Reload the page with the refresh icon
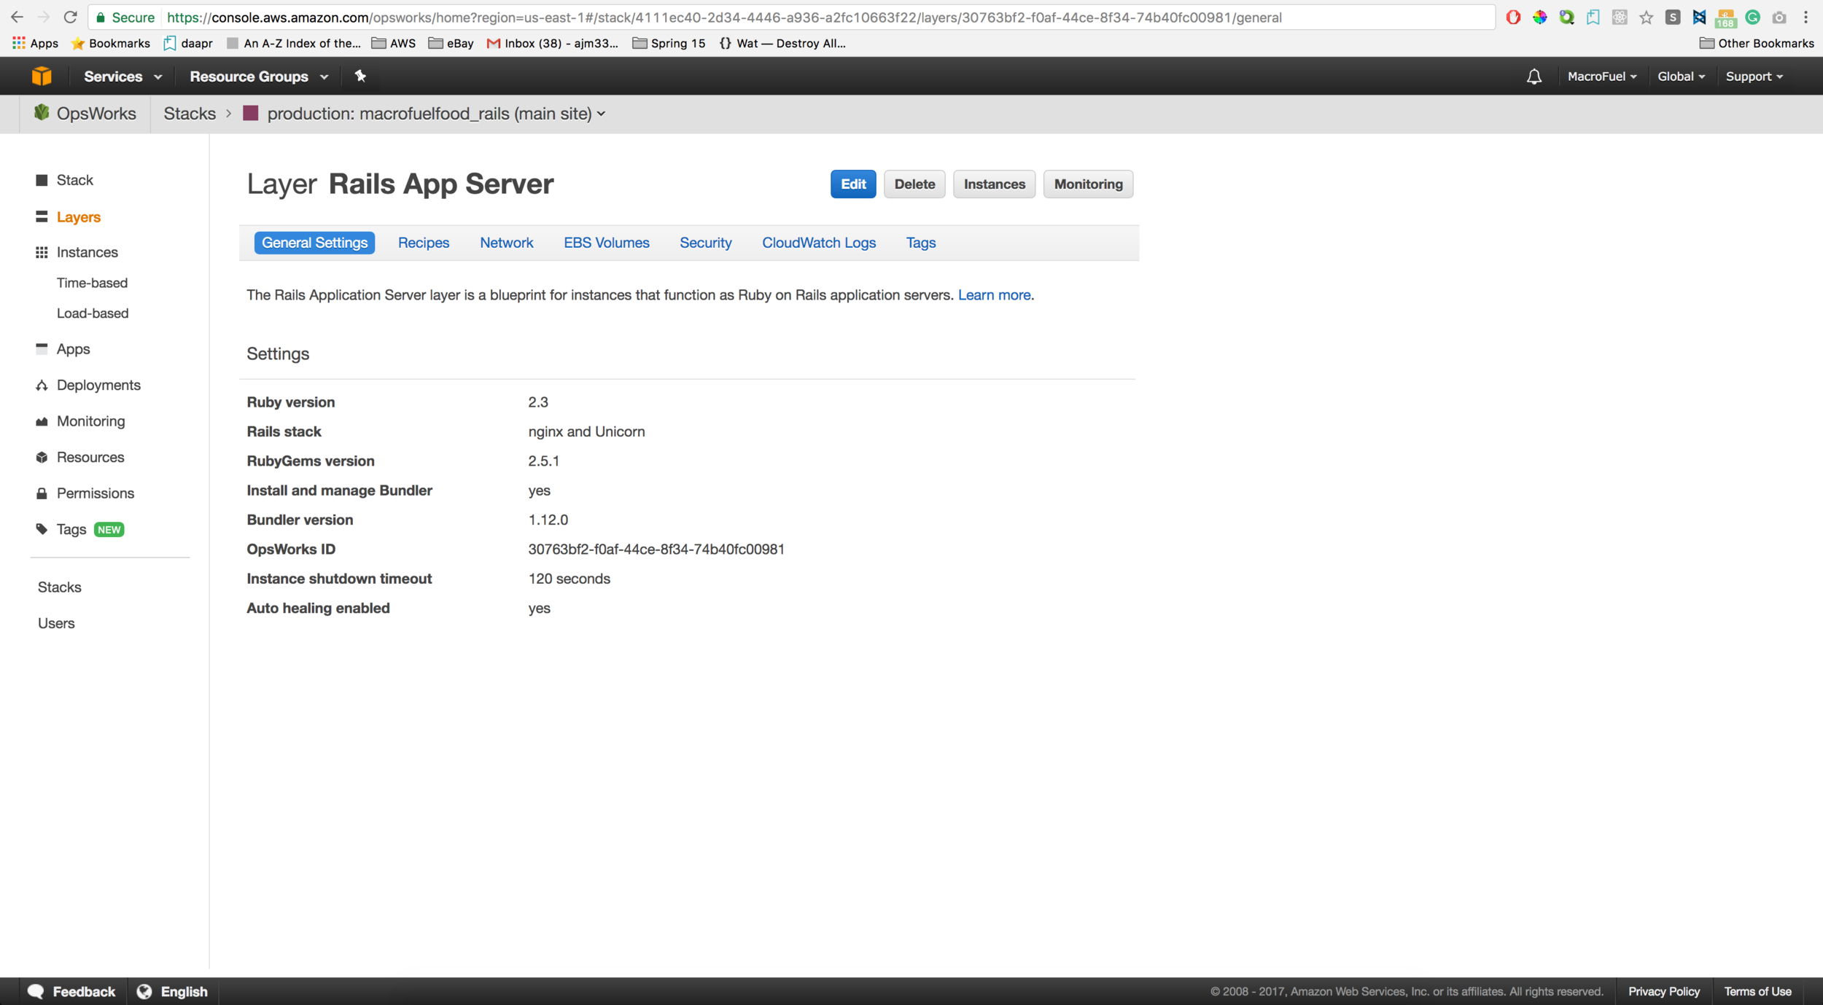Screen dimensions: 1823x1005 pos(70,17)
